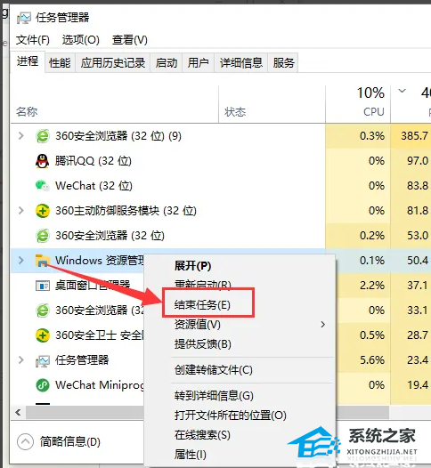Click the WeChat Miniprogram process icon
Image resolution: width=431 pixels, height=468 pixels.
click(x=43, y=385)
